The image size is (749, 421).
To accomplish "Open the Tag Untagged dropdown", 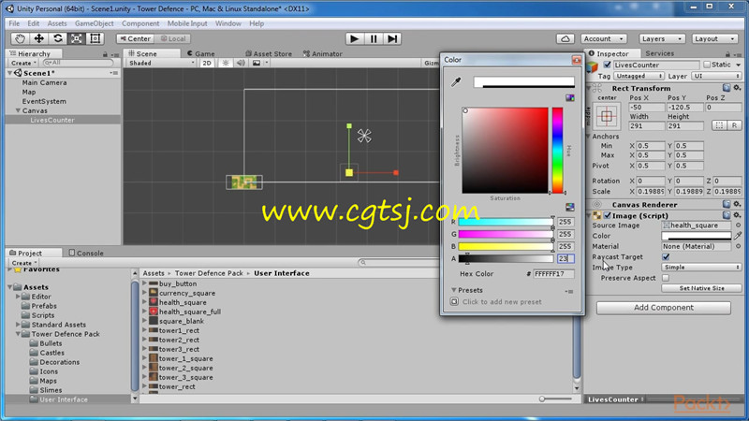I will click(x=639, y=76).
